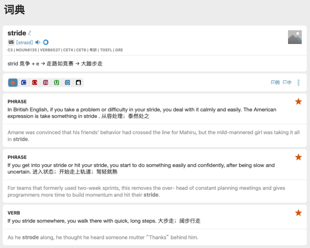
Task: Toggle star on the 'take in stride' phrase
Action: click(x=298, y=101)
